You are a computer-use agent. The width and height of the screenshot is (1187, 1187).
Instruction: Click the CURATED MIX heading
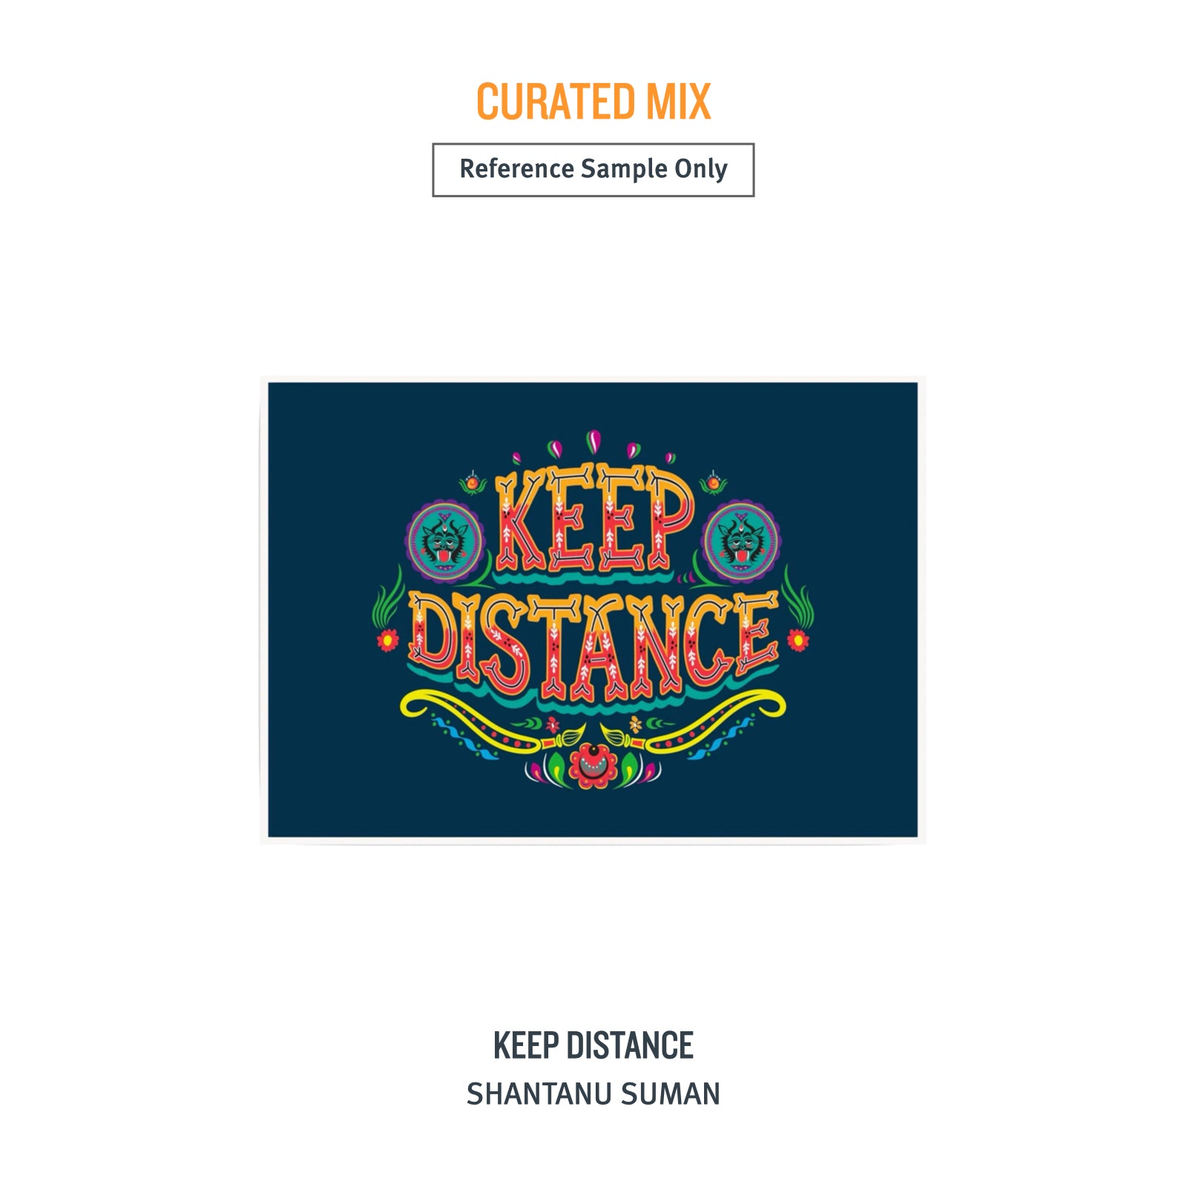(x=593, y=102)
